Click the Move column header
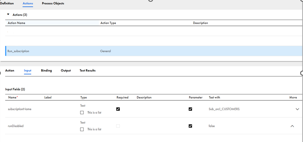 (x=293, y=97)
